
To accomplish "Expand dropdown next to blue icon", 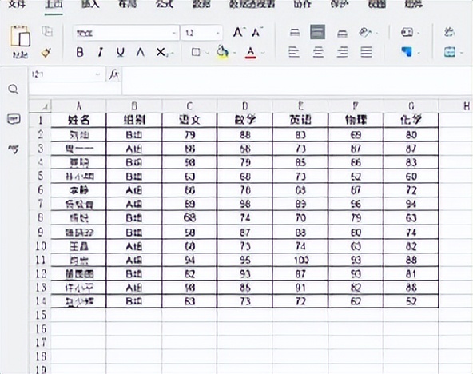I will (x=419, y=53).
